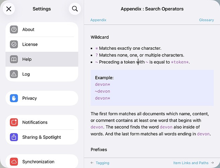Click the Log warning triangle icon
Viewport: 220px width, 168px height.
[x=14, y=74]
